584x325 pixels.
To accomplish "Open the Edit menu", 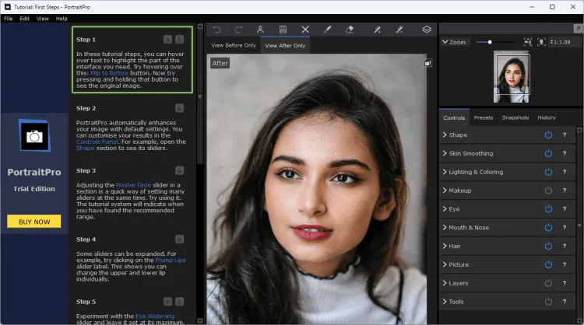I will 25,18.
